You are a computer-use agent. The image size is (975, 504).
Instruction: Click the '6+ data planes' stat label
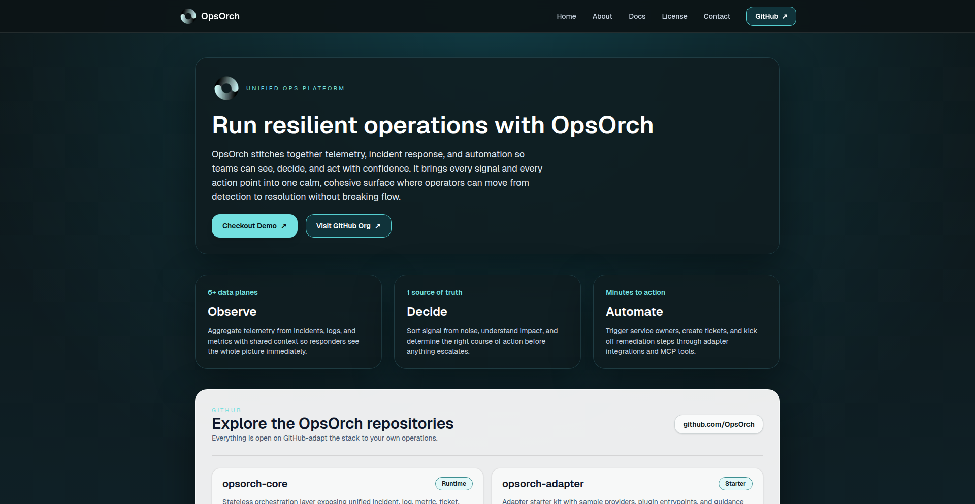pyautogui.click(x=233, y=292)
